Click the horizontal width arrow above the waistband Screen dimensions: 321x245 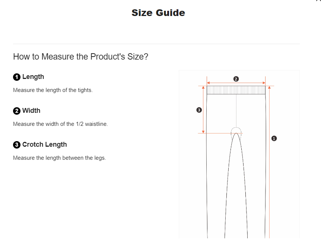pyautogui.click(x=236, y=83)
